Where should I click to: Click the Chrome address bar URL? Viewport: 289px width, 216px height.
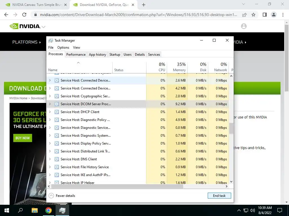138,15
